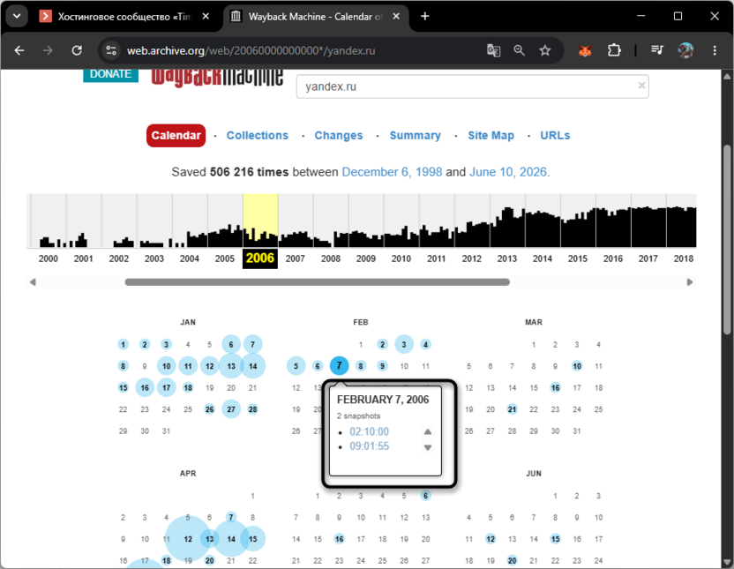Open the 09:01:55 snapshot
Image resolution: width=734 pixels, height=569 pixels.
[370, 445]
